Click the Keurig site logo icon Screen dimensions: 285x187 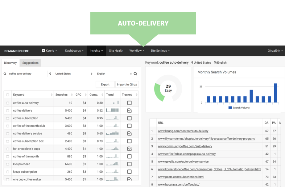43,51
